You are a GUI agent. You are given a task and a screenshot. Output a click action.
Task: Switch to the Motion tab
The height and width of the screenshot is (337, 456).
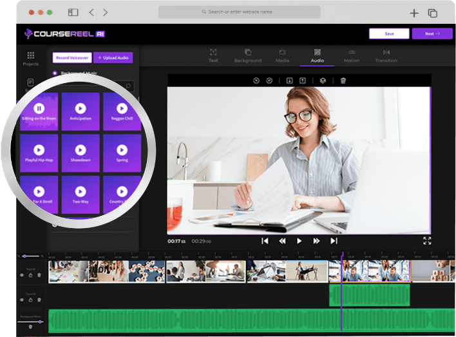point(352,56)
